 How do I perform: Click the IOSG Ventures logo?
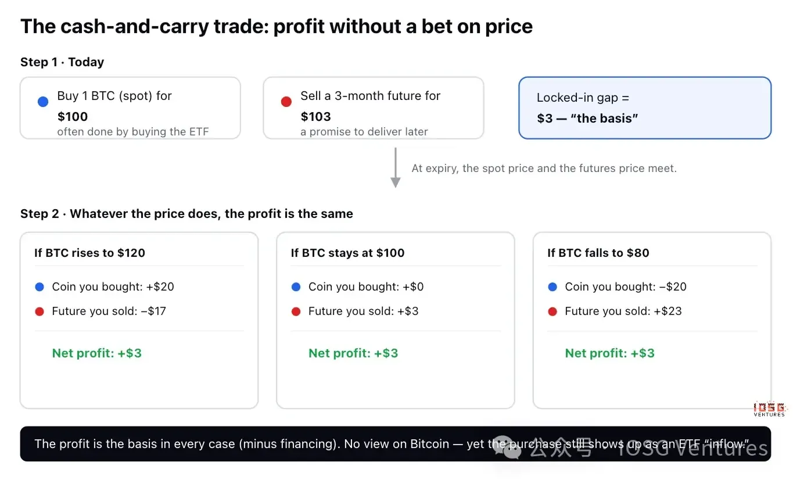pyautogui.click(x=769, y=409)
